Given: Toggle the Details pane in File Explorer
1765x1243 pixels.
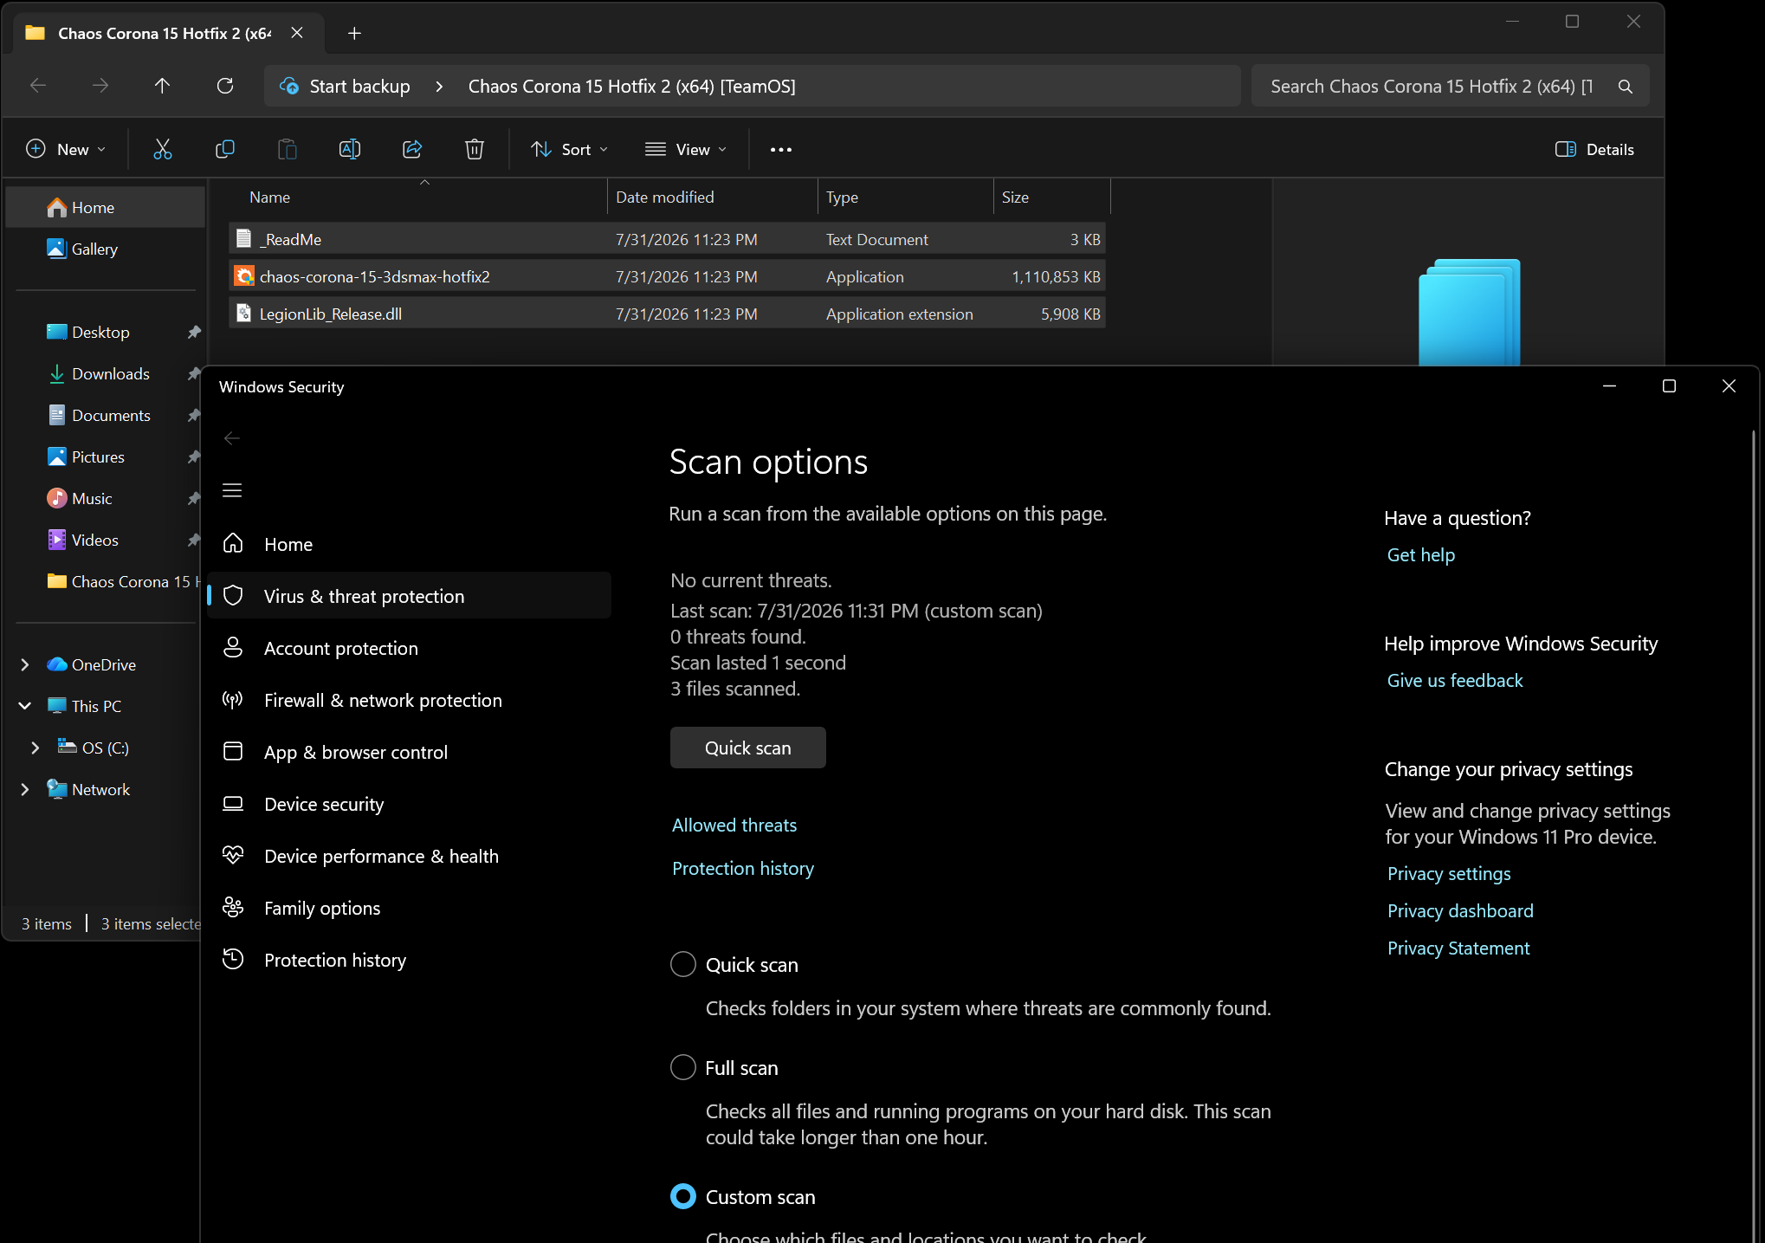Looking at the screenshot, I should [x=1594, y=149].
